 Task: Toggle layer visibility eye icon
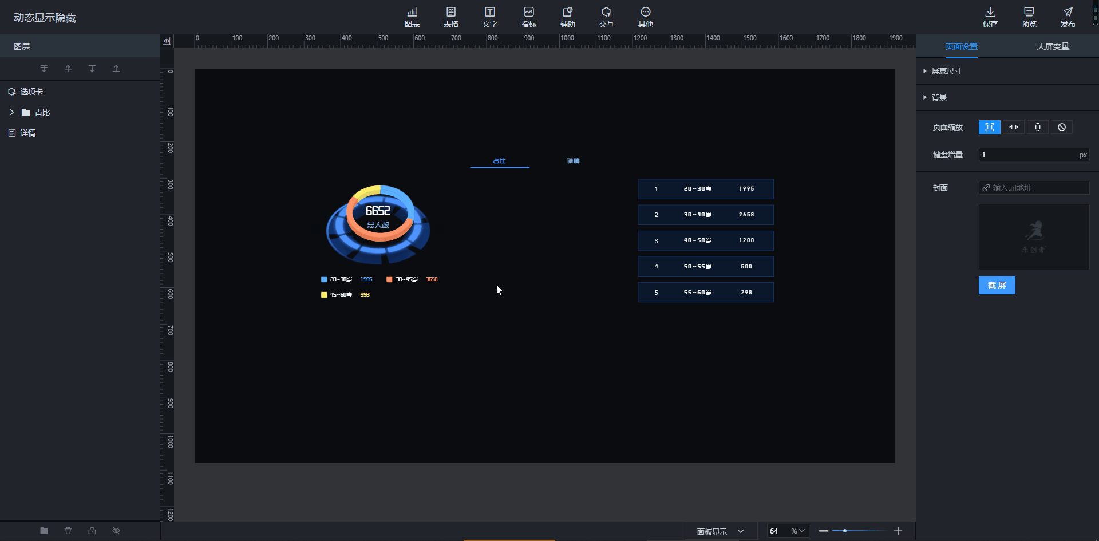116,531
